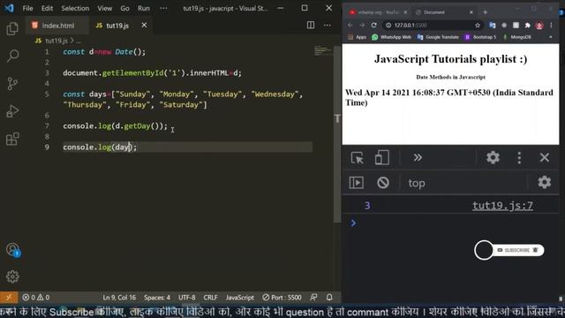The height and width of the screenshot is (318, 565).
Task: Select language mode JavaScript
Action: [239, 298]
